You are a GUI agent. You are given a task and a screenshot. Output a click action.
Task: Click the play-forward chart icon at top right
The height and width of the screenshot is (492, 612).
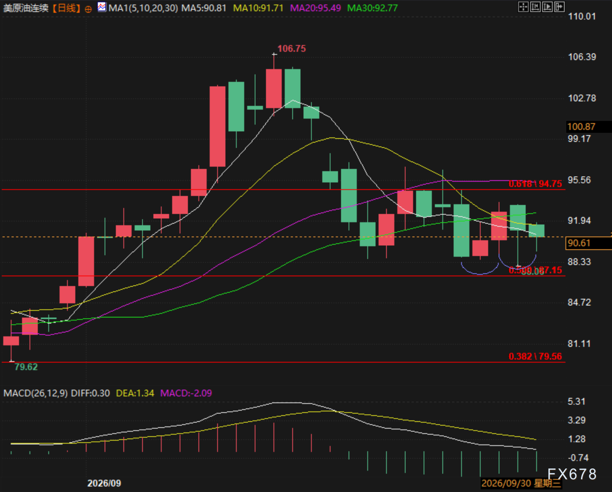pyautogui.click(x=547, y=7)
